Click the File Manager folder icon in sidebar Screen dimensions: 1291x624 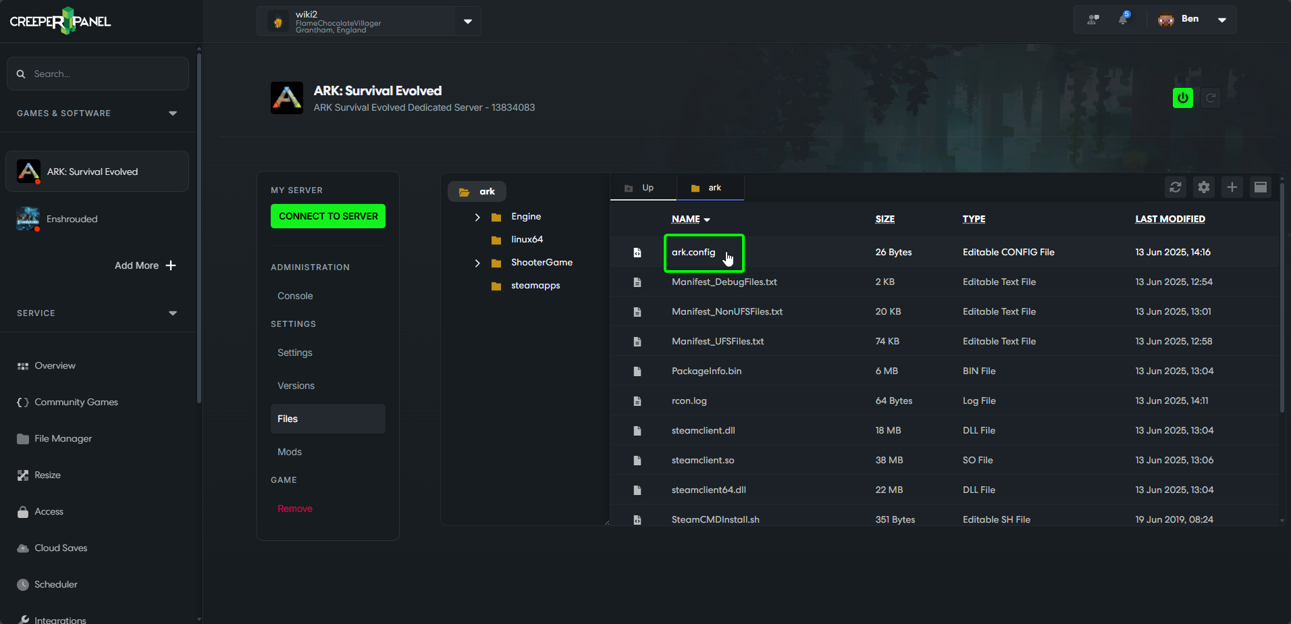point(23,439)
